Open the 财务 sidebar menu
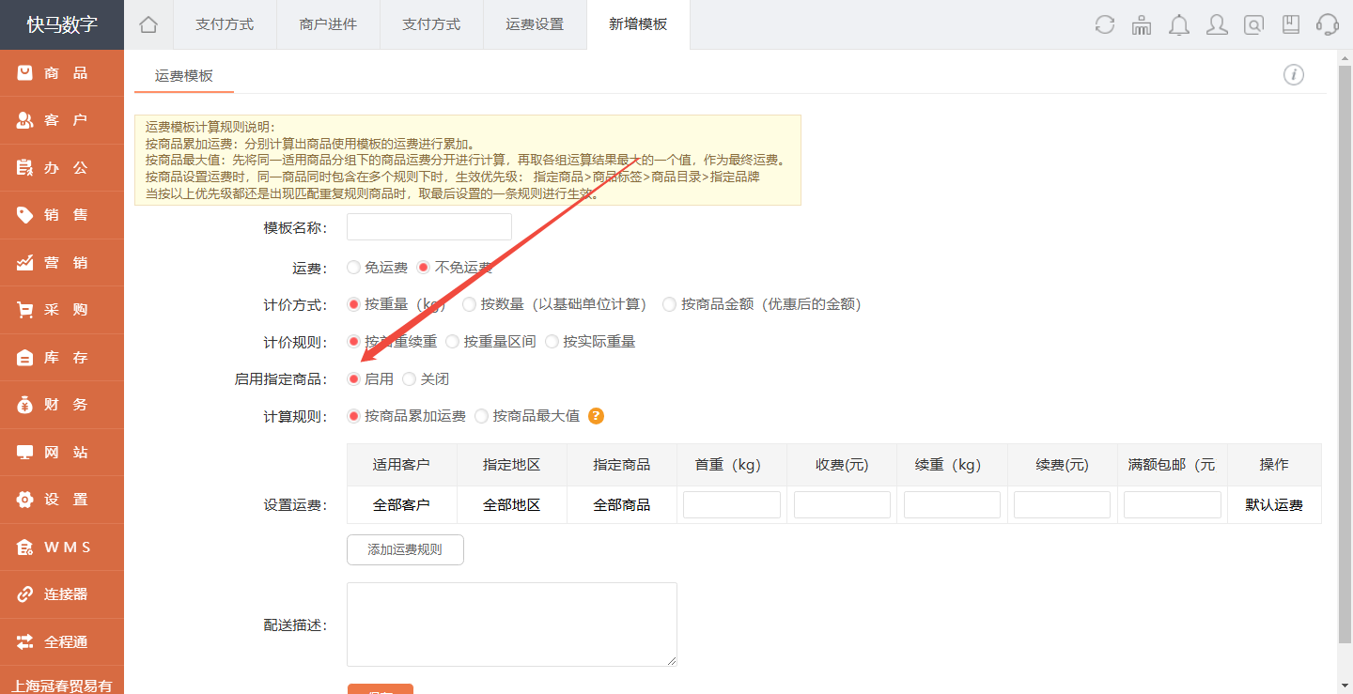 tap(62, 405)
